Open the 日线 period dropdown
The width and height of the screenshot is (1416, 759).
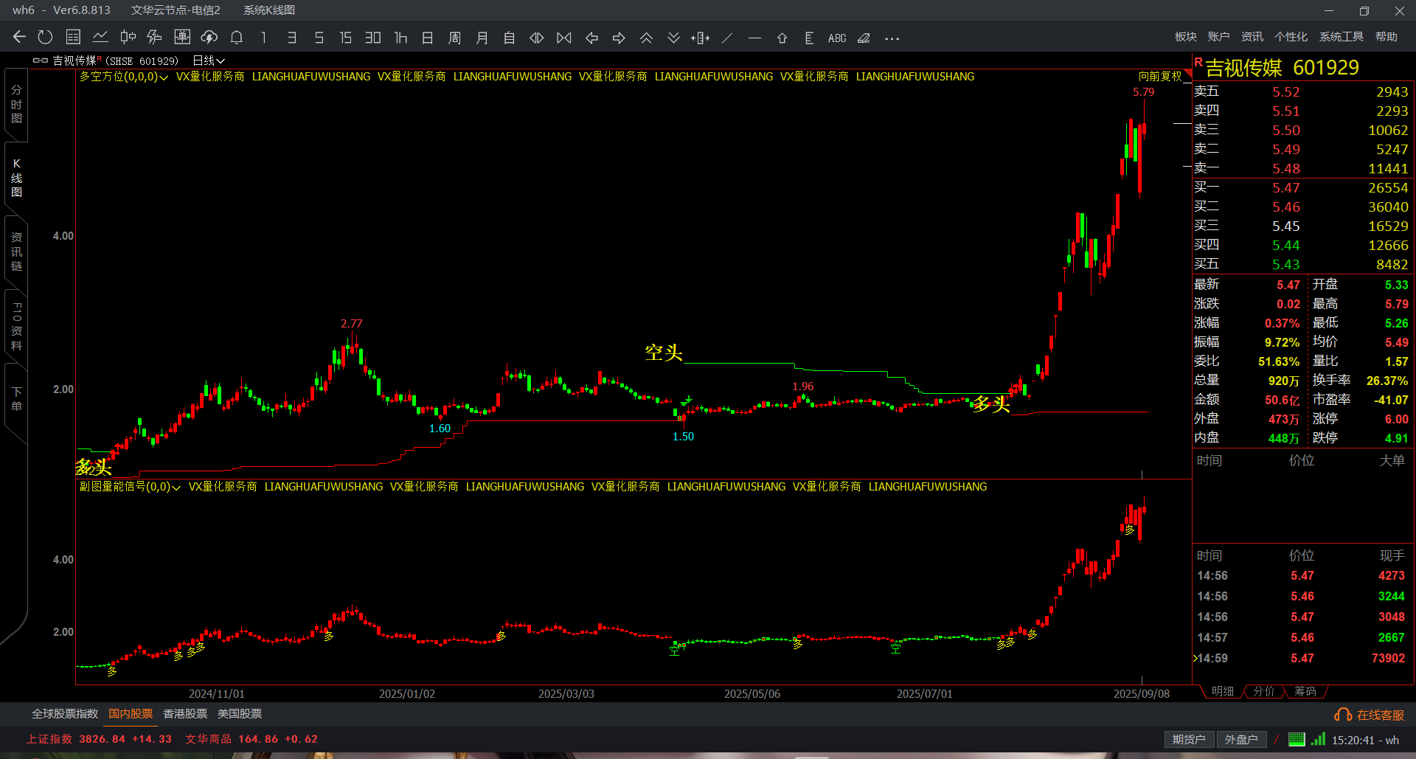pyautogui.click(x=209, y=60)
